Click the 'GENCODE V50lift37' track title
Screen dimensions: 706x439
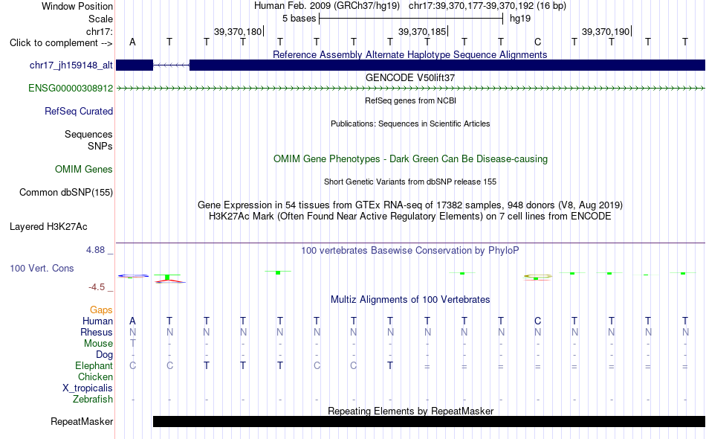pos(409,78)
